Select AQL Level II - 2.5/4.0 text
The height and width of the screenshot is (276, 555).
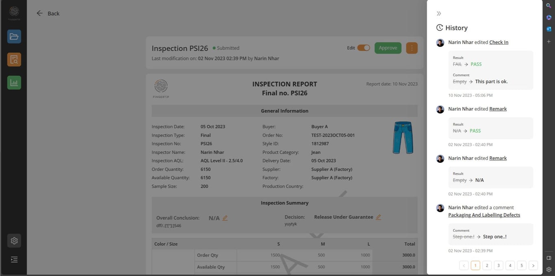[x=221, y=161]
